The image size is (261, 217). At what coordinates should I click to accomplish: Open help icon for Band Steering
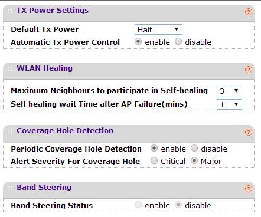pos(249,189)
